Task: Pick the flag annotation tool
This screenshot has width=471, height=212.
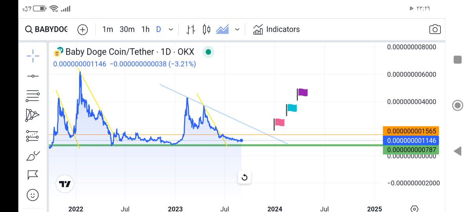Action: click(x=33, y=175)
